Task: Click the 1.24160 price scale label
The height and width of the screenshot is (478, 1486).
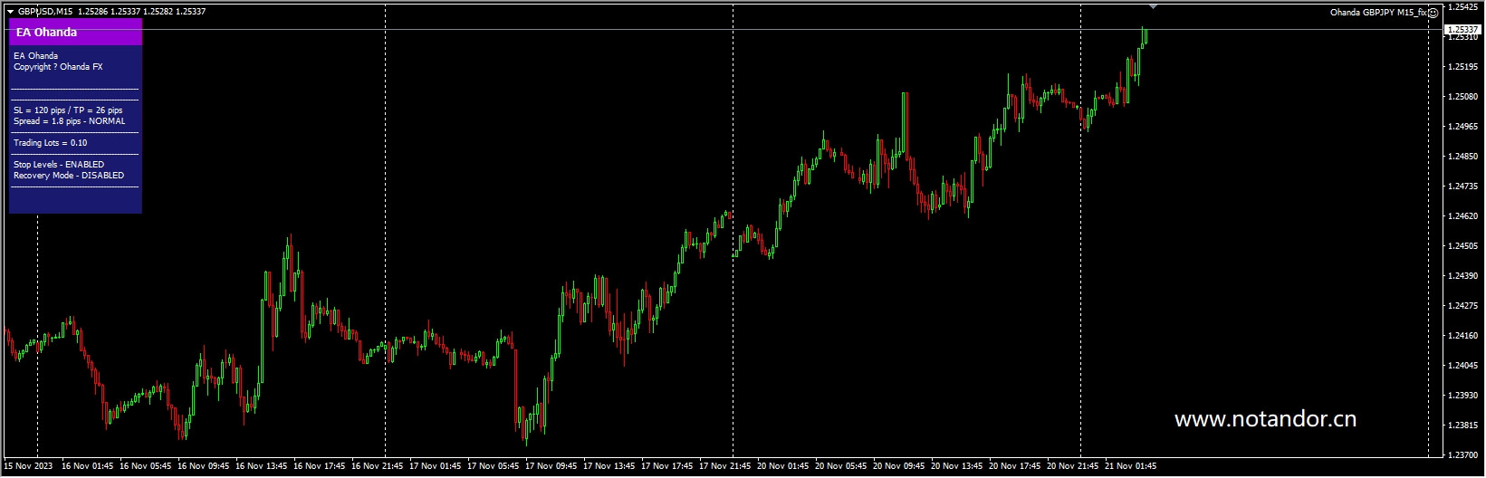Action: point(1463,336)
